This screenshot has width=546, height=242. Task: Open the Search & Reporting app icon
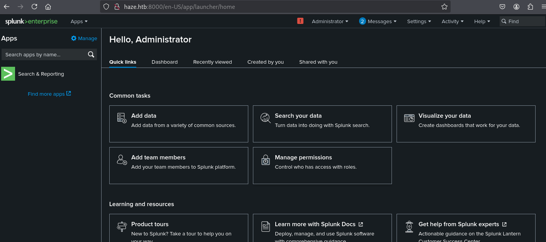pos(8,74)
